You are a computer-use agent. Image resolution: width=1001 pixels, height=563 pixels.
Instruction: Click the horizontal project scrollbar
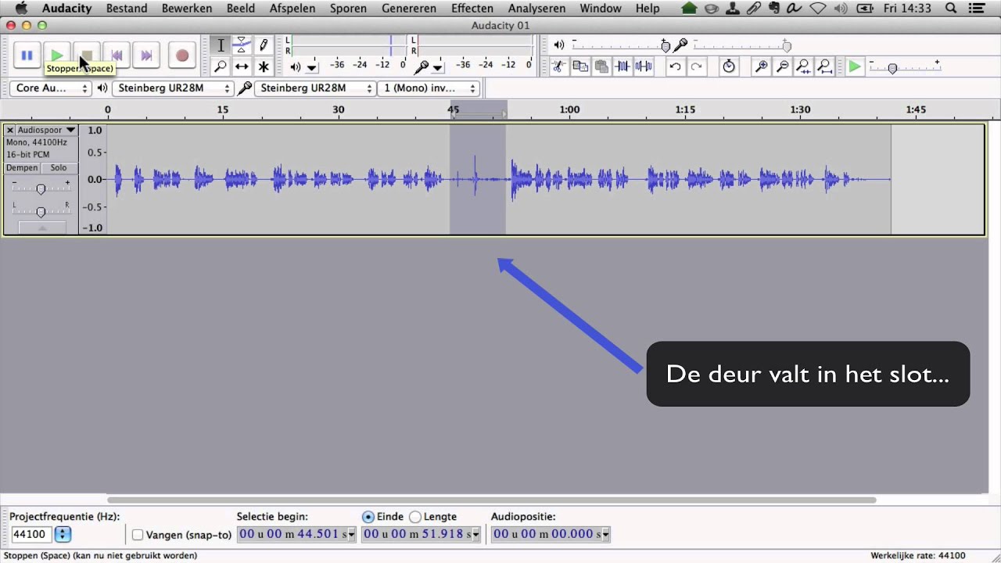[x=491, y=500]
